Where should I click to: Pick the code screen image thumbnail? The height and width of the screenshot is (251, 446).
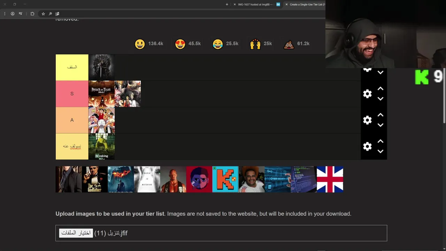pyautogui.click(x=304, y=179)
